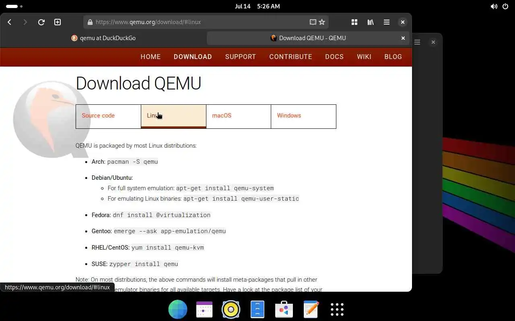Open hamburger menu in the background window
The image size is (515, 321).
pyautogui.click(x=417, y=42)
